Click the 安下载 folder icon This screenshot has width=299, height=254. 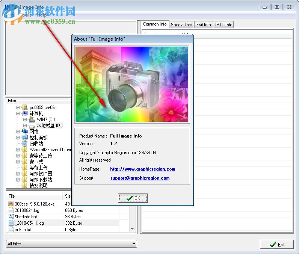[x=25, y=162]
